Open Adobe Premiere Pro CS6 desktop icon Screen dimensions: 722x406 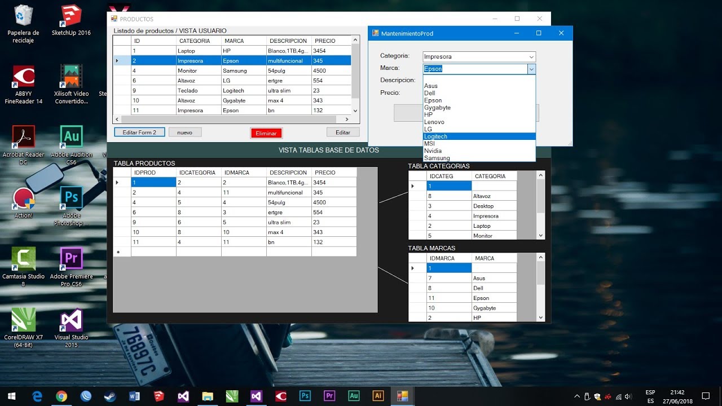point(72,267)
